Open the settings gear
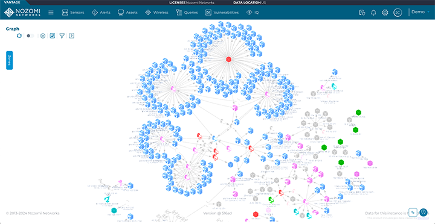The width and height of the screenshot is (435, 224). tap(385, 13)
